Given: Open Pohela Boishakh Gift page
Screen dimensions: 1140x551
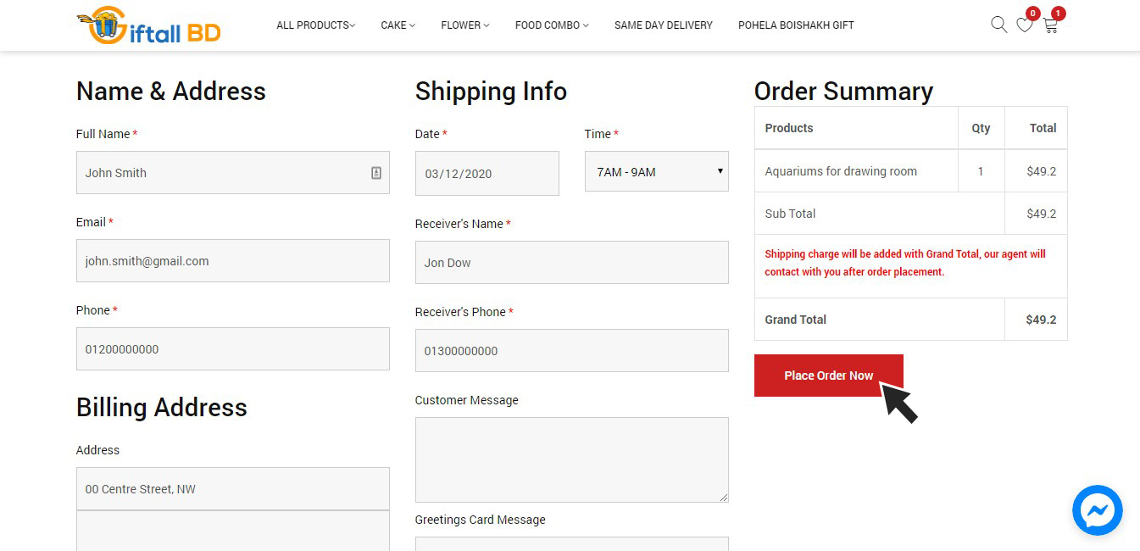Looking at the screenshot, I should click(796, 25).
